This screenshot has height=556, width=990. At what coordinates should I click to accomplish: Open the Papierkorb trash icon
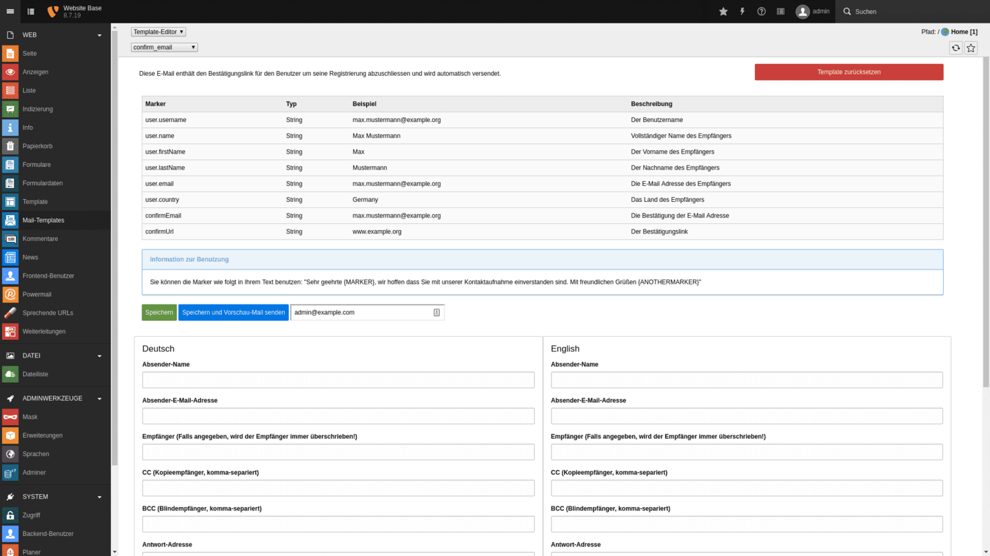10,145
